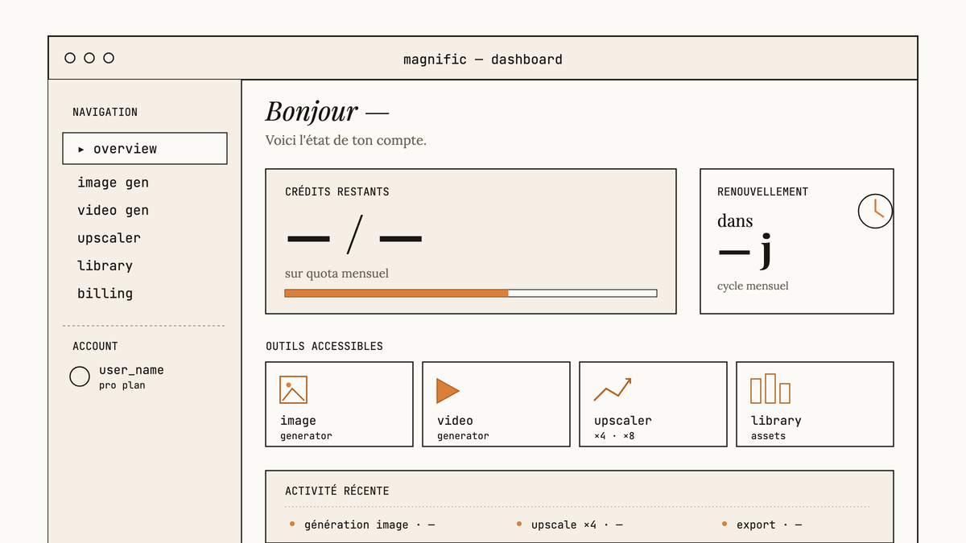Click the Activité récente heading
The width and height of the screenshot is (966, 543).
click(x=336, y=491)
